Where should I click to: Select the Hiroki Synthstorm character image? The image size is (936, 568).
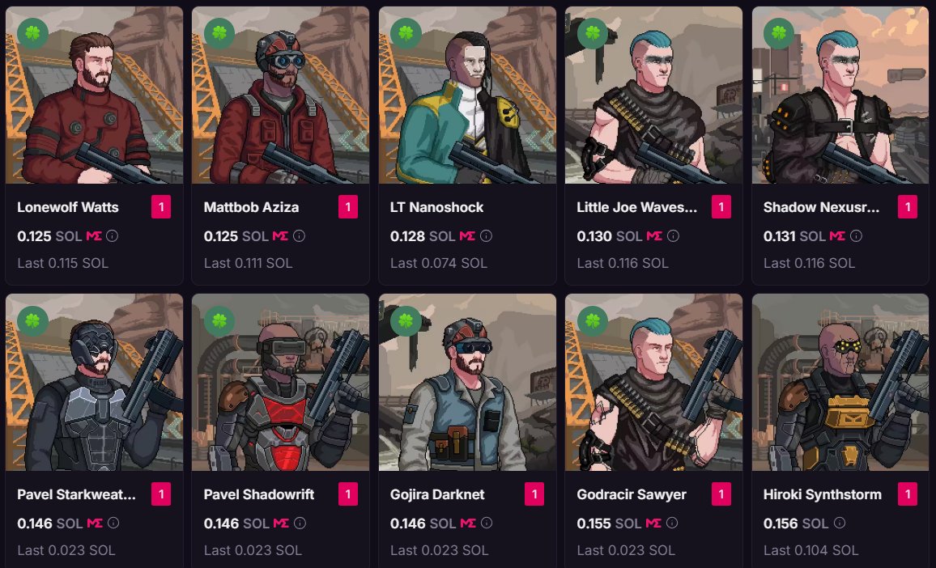click(x=840, y=383)
